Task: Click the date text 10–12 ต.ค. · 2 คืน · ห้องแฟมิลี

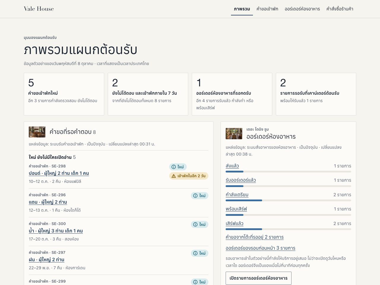Action: point(55,181)
